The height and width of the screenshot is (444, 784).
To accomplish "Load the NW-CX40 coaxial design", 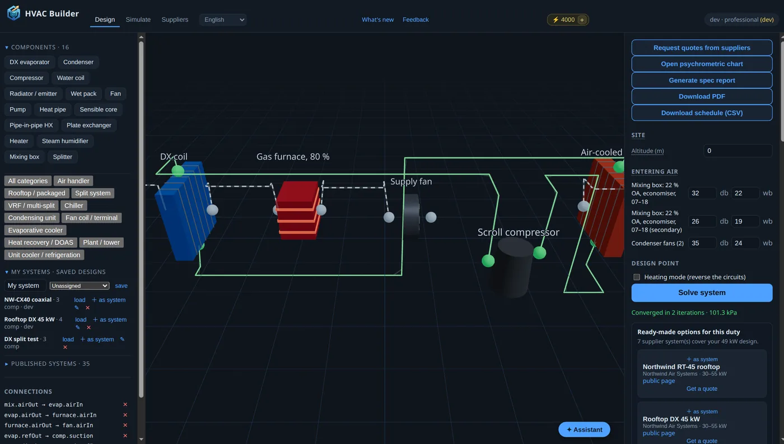I will coord(80,300).
